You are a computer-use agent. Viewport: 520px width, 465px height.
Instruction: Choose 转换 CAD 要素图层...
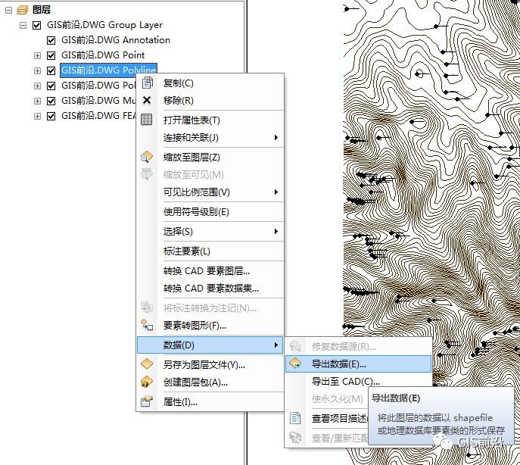pos(210,271)
